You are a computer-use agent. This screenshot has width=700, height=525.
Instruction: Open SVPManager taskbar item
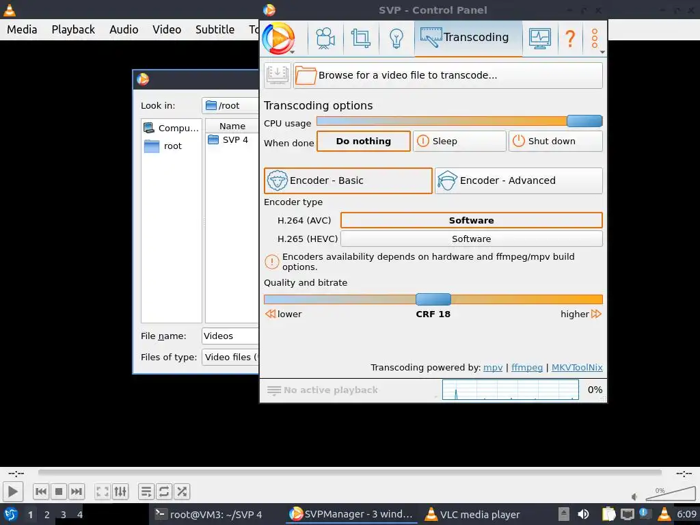pos(351,514)
